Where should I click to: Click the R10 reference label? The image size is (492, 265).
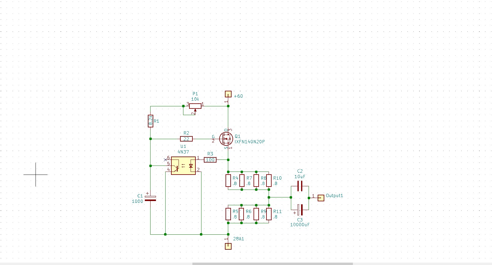pyautogui.click(x=277, y=178)
